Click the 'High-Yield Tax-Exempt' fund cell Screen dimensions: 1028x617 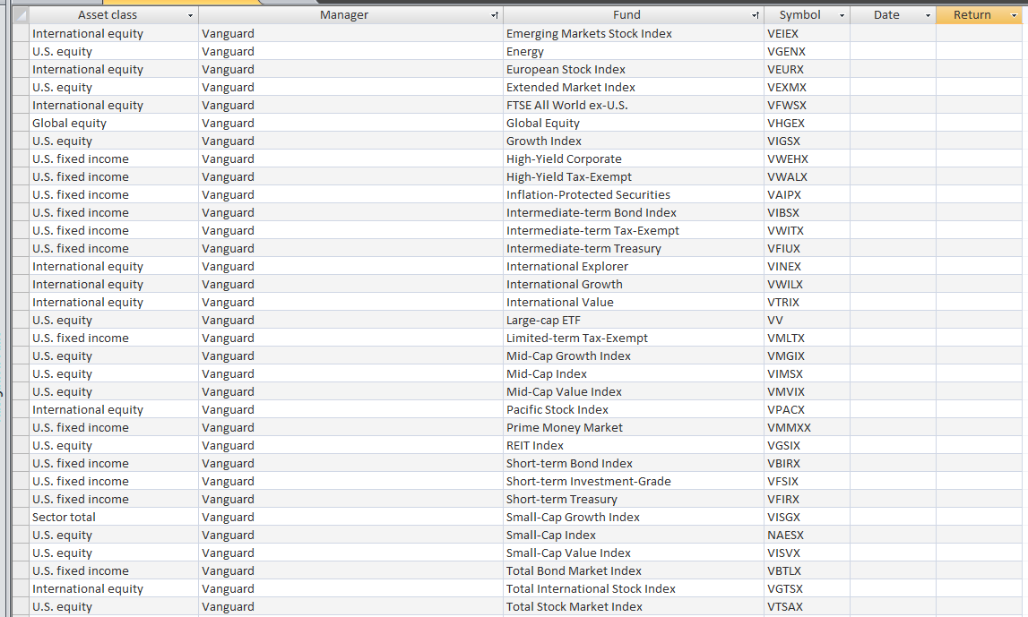coord(634,176)
